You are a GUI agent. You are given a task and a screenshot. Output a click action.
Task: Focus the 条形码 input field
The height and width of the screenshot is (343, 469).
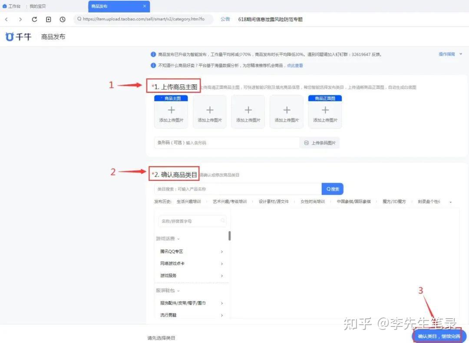pos(227,143)
